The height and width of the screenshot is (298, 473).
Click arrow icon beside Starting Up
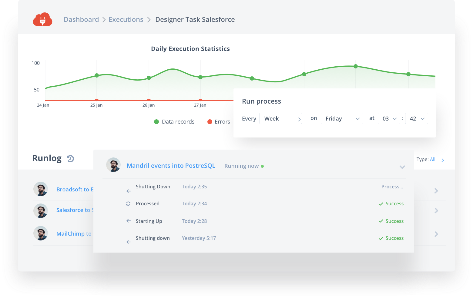point(129,221)
